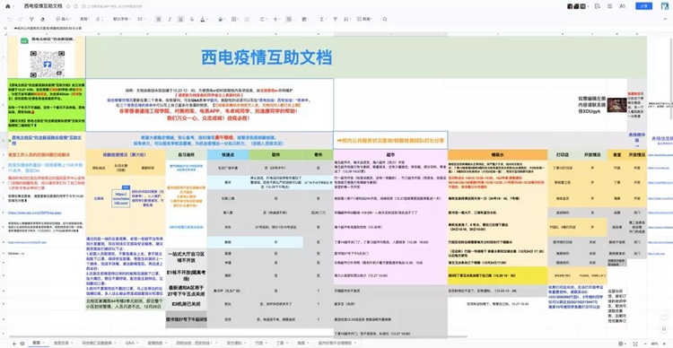Switch to the 疫情信息 sheet tab
The image size is (673, 348).
click(158, 344)
